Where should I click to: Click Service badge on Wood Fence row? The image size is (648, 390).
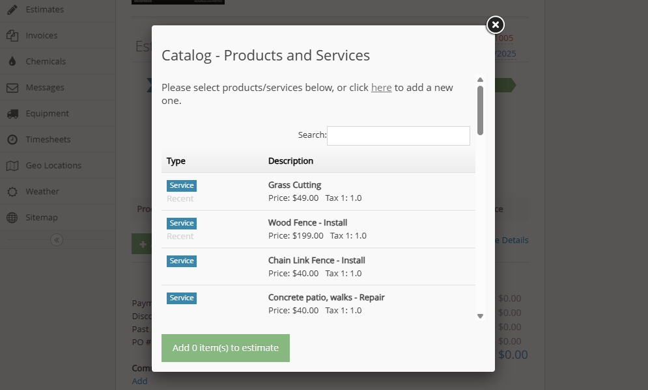coord(182,223)
